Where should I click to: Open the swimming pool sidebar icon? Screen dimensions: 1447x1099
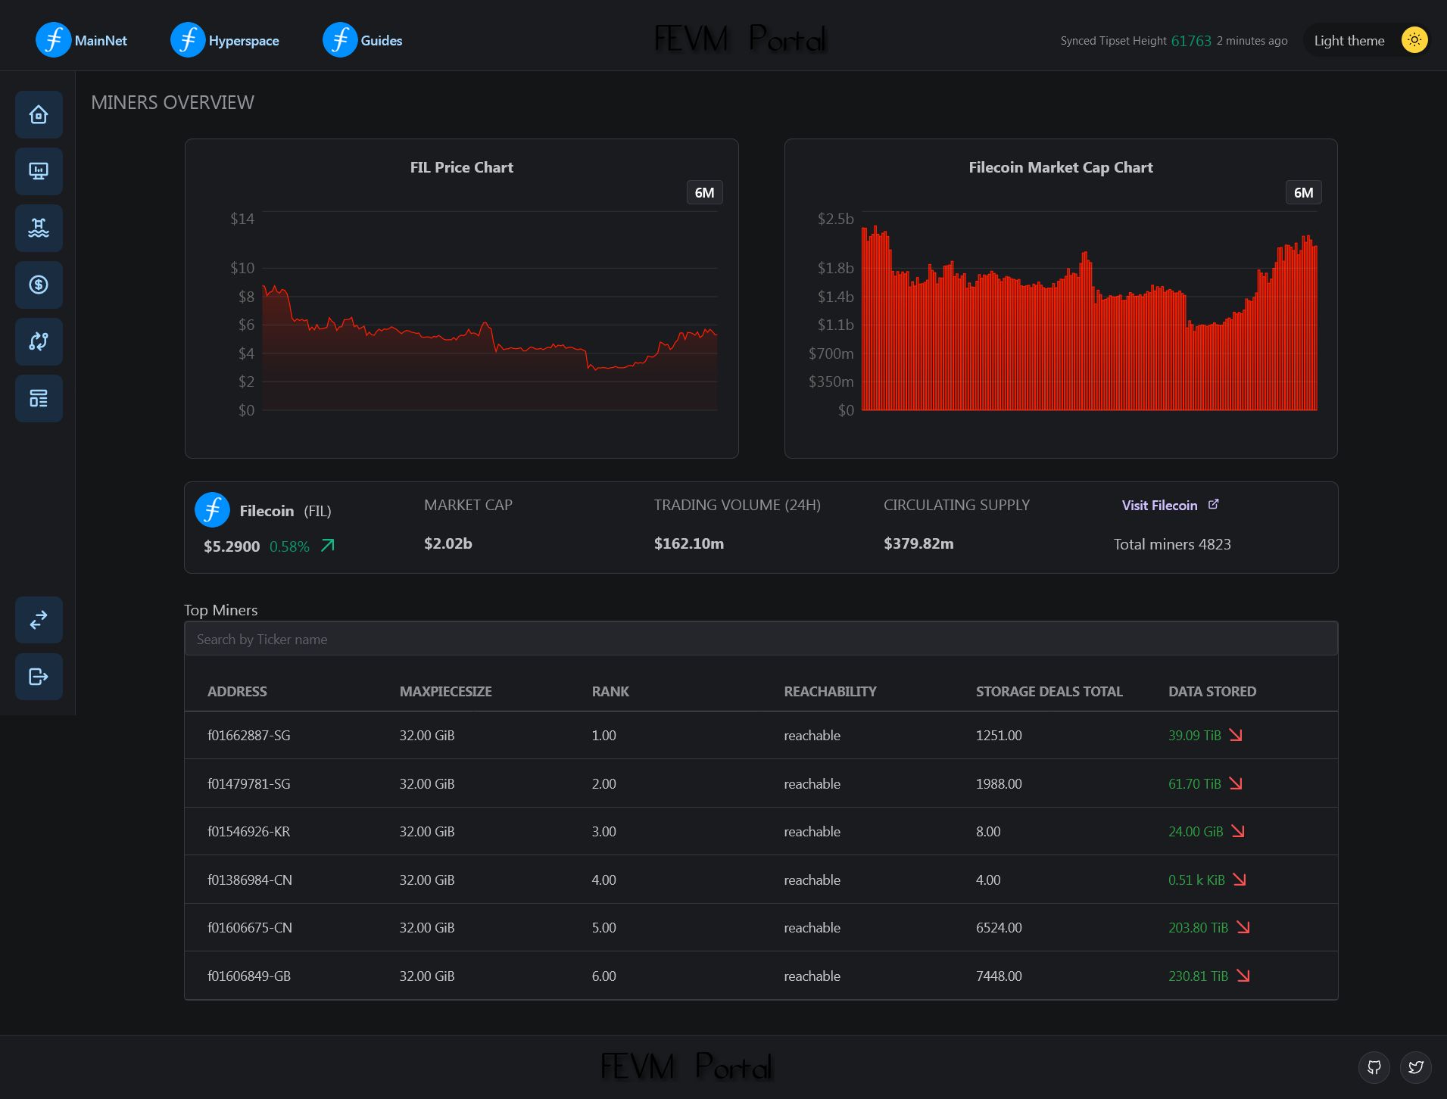[39, 228]
